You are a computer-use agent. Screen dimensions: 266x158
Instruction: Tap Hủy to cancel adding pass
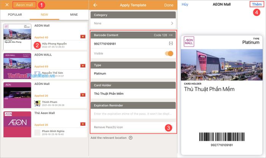pos(185,4)
